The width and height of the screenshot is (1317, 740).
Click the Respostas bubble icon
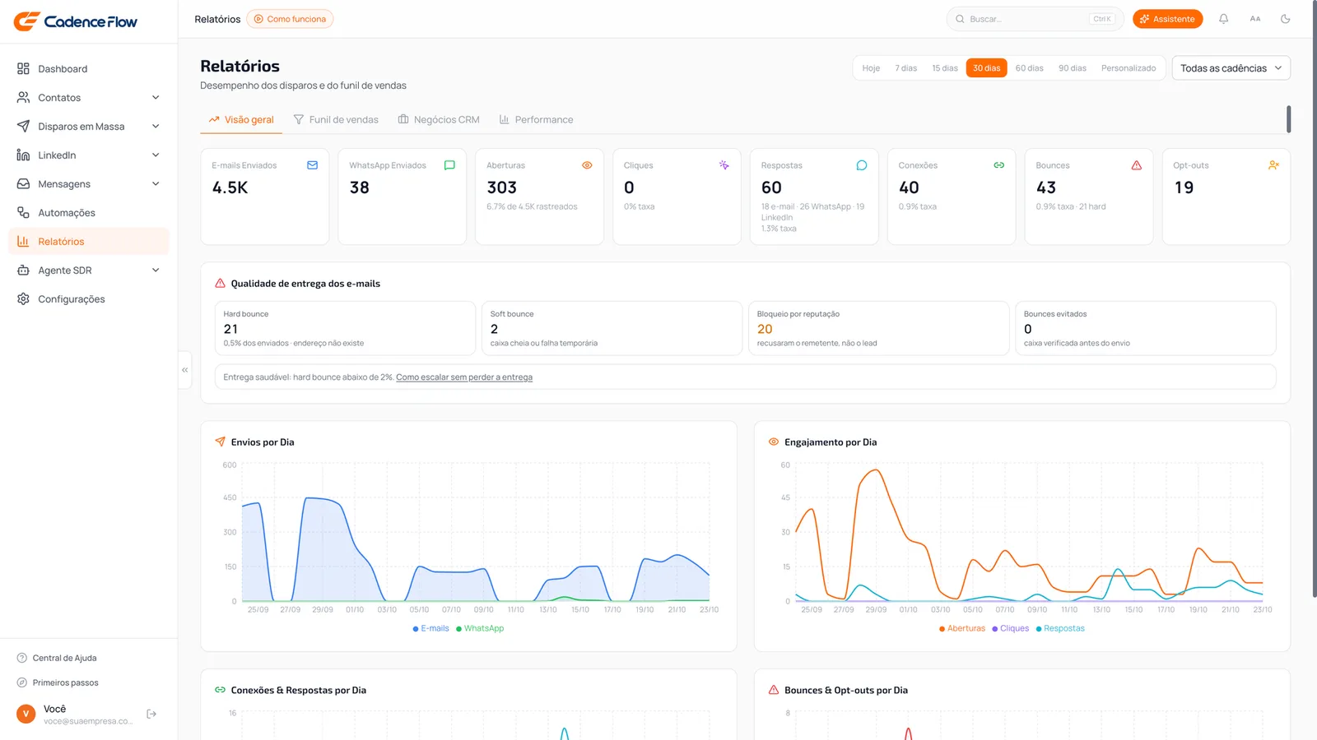click(862, 165)
